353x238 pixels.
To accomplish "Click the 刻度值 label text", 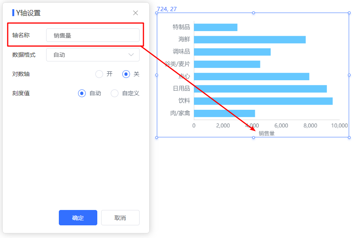I will click(x=21, y=93).
